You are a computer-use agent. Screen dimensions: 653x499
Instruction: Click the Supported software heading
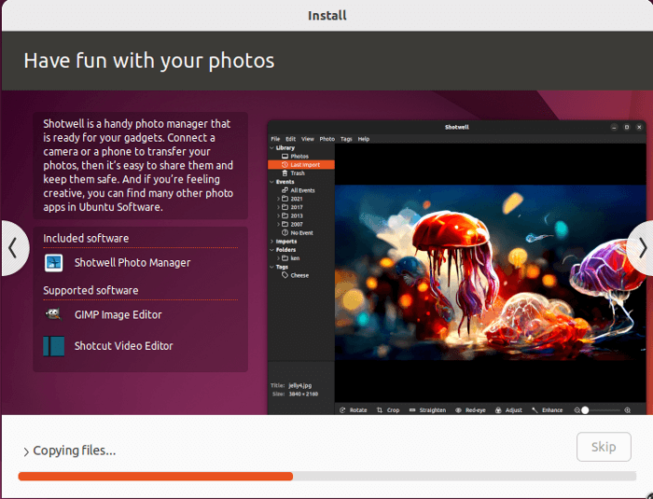pyautogui.click(x=90, y=290)
